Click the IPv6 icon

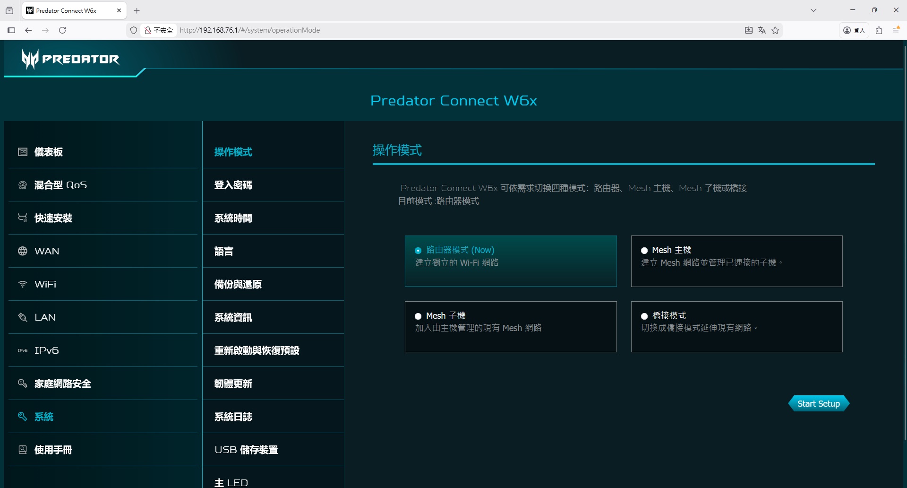click(x=23, y=350)
